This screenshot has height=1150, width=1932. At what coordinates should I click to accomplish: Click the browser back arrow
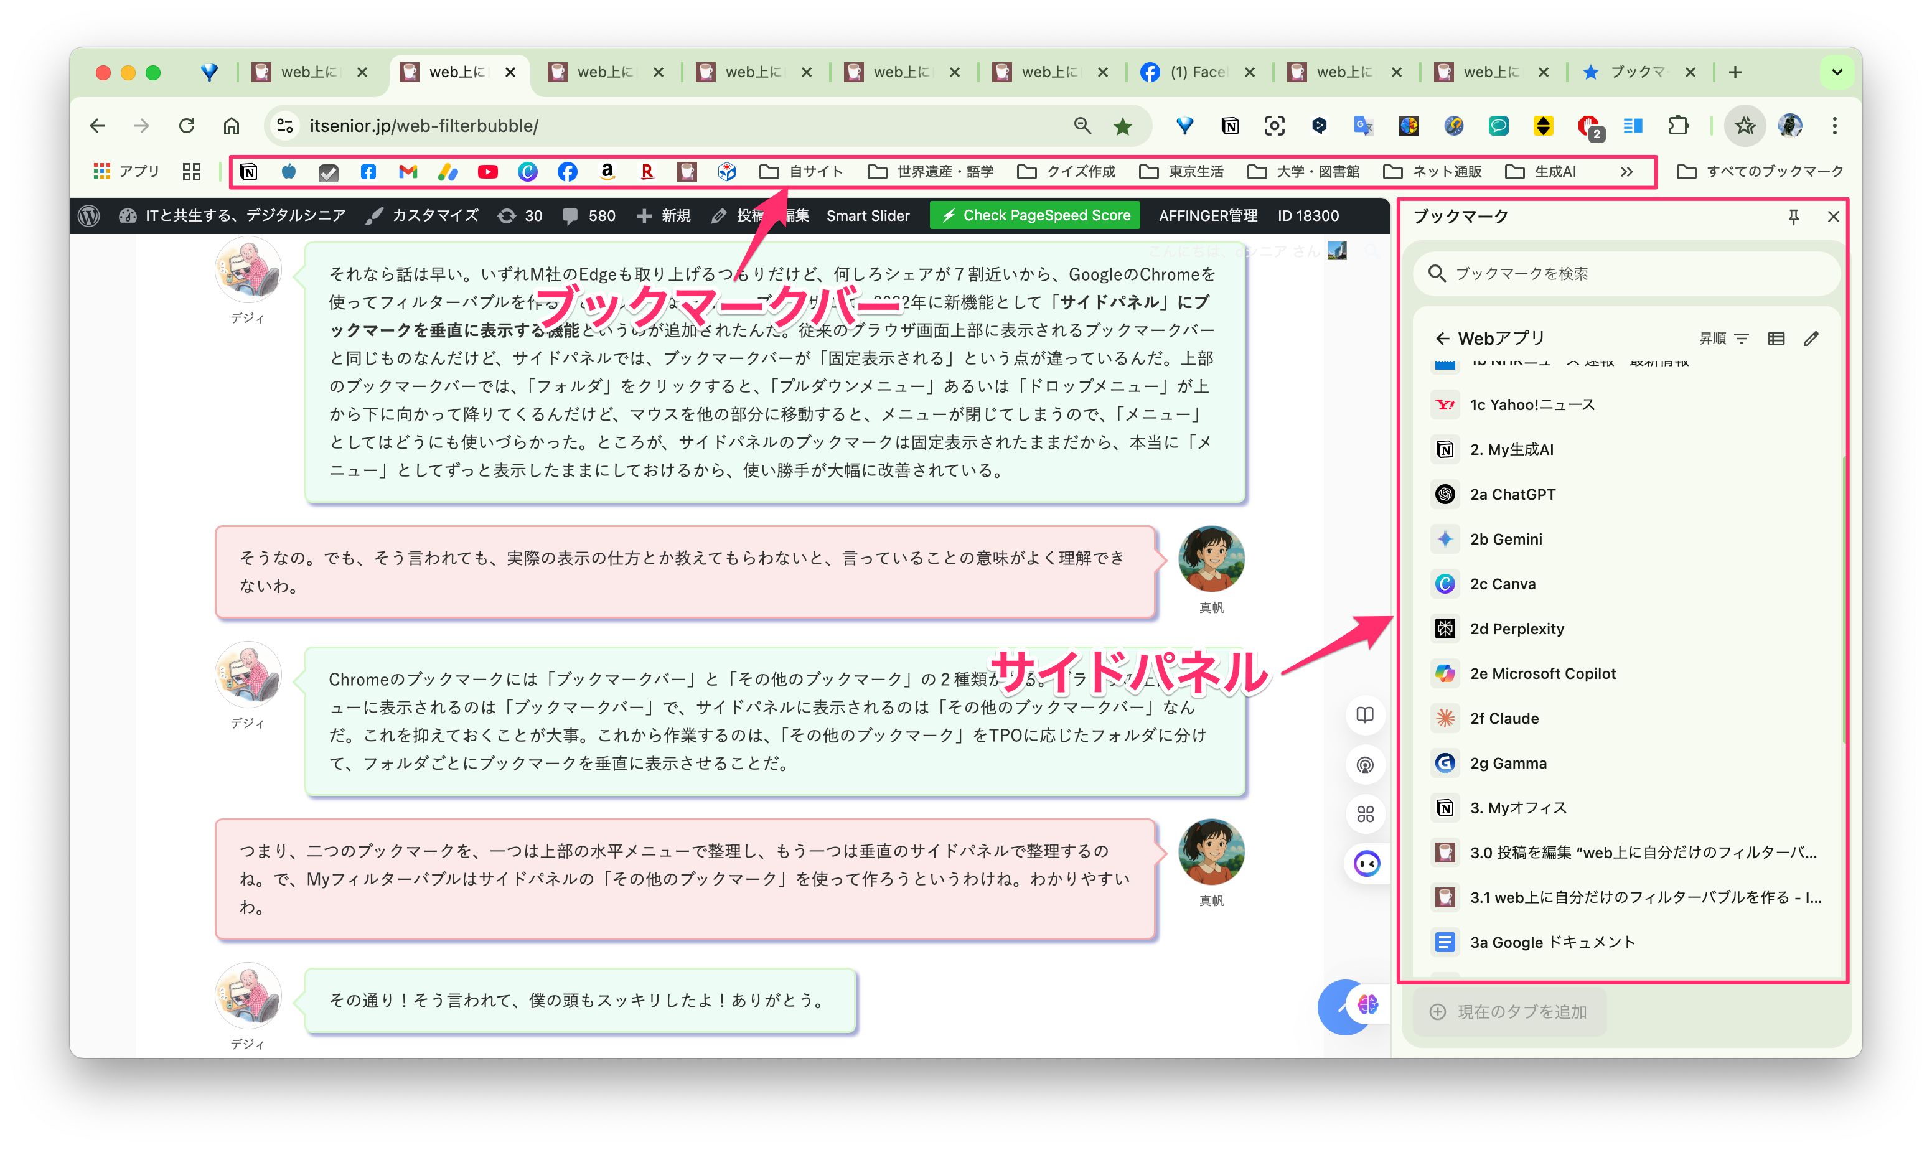[x=97, y=126]
